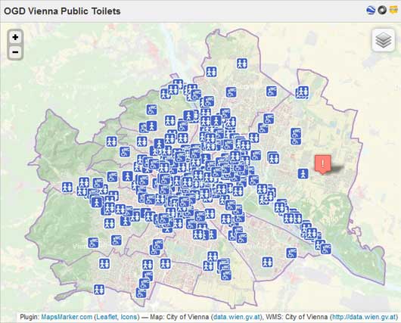The height and width of the screenshot is (323, 401).
Task: Select the single-person toilet marker near red marker
Action: pos(303,174)
